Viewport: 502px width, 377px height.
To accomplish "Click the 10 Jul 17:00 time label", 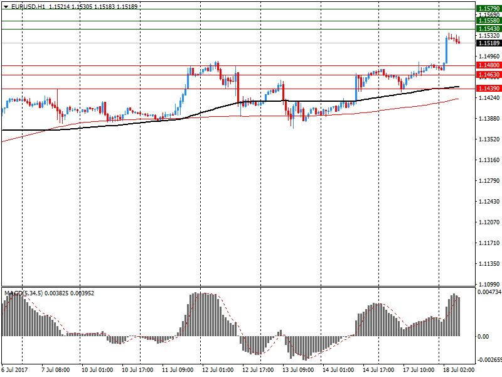I will (x=137, y=369).
